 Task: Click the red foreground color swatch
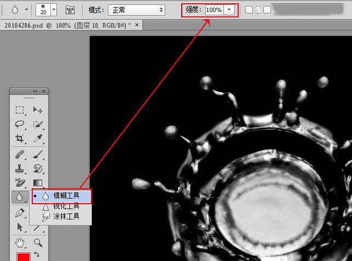click(24, 257)
